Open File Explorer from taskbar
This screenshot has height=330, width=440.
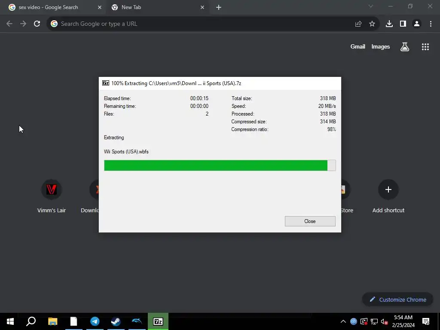(52, 321)
